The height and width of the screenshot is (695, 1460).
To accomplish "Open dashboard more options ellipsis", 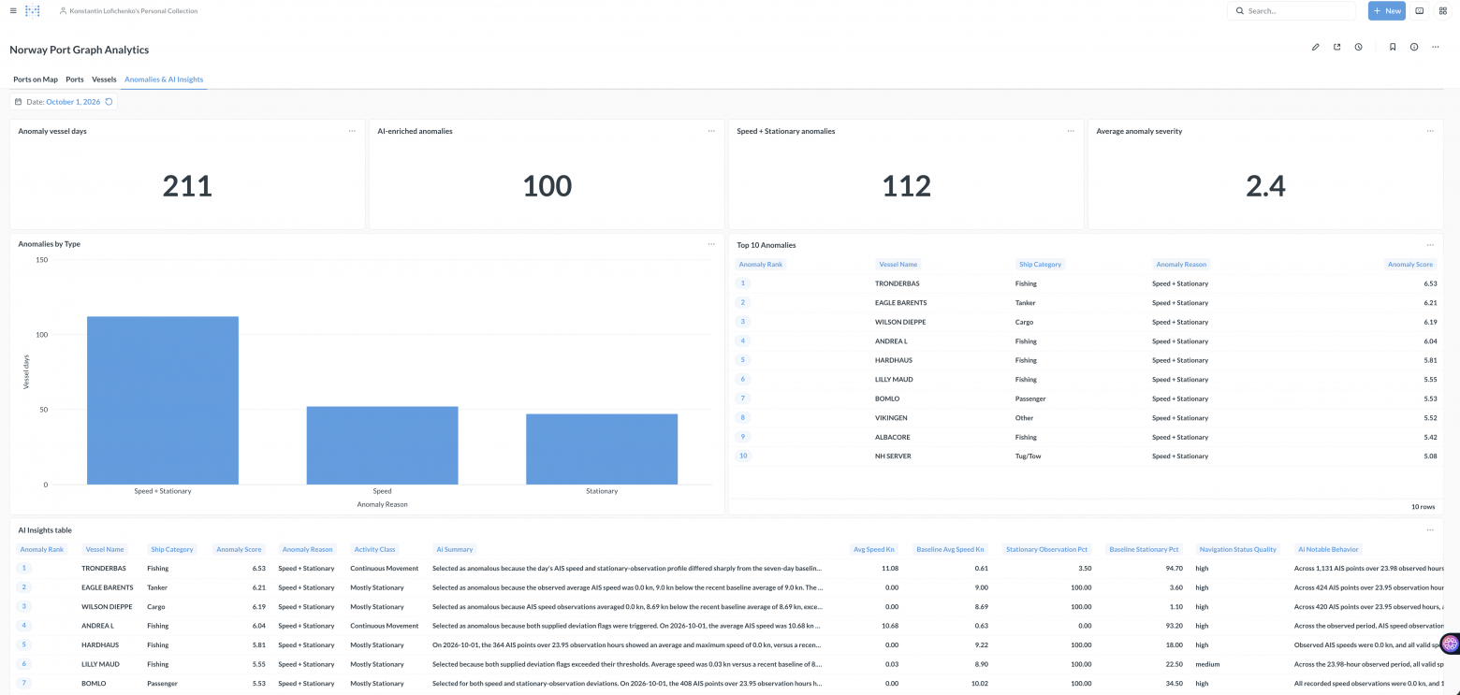I will coord(1436,47).
